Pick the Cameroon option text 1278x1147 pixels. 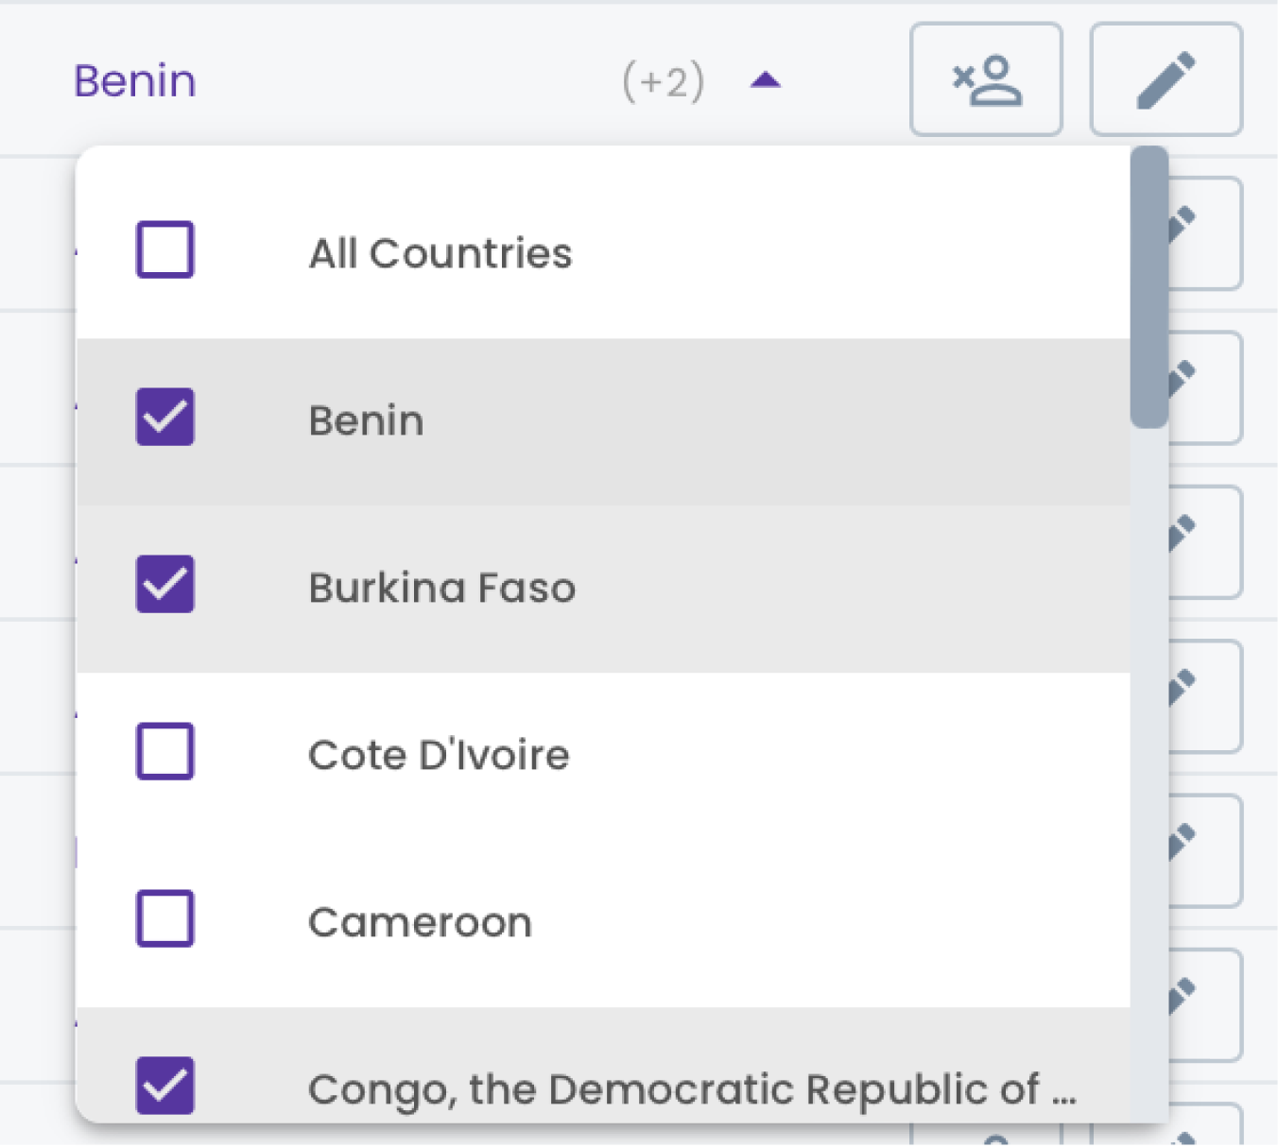tap(420, 922)
